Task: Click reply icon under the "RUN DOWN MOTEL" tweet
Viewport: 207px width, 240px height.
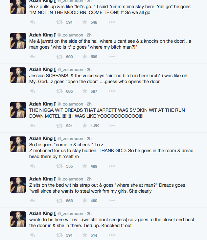Action: (33, 126)
